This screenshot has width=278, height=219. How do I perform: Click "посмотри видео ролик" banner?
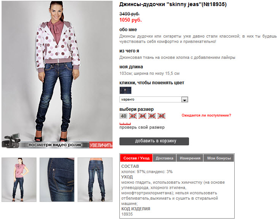click(55, 145)
